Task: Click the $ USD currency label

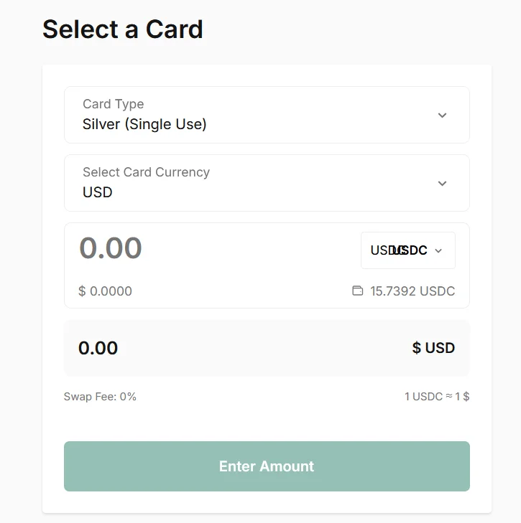Action: [433, 348]
